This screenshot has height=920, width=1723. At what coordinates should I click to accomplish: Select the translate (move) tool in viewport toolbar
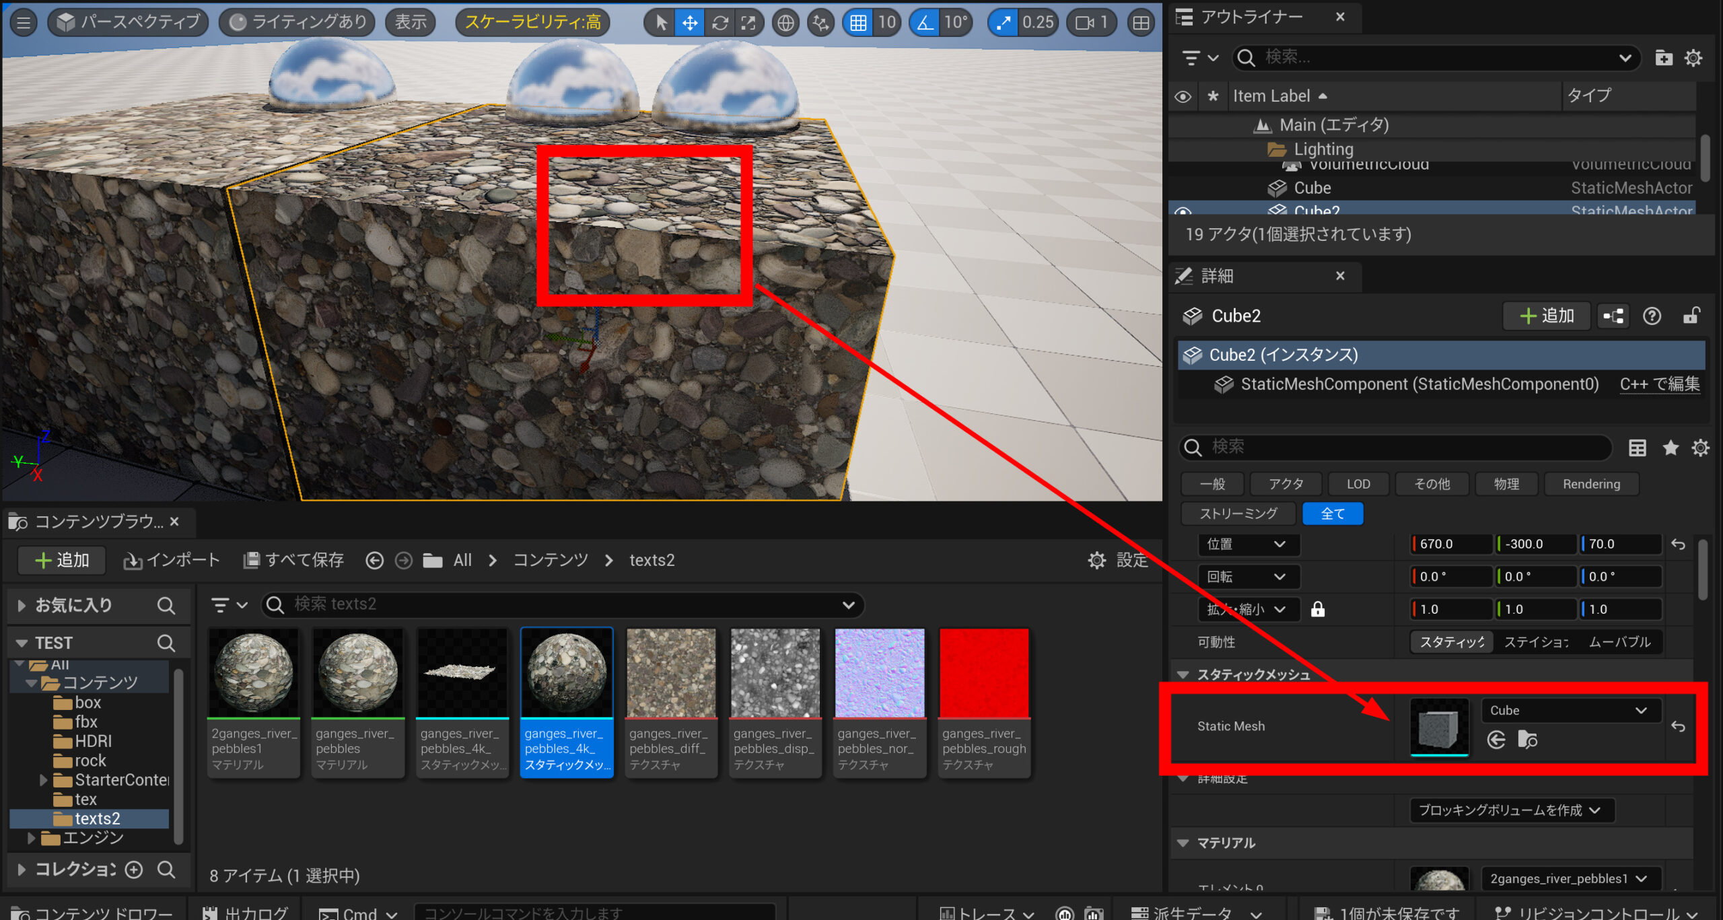[x=690, y=23]
